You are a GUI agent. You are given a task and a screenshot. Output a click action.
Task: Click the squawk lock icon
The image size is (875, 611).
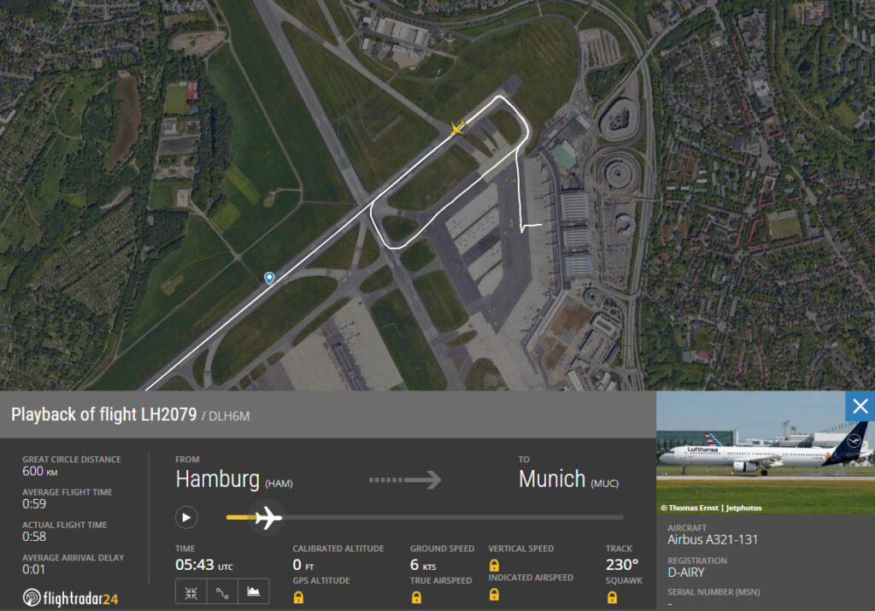pyautogui.click(x=612, y=597)
